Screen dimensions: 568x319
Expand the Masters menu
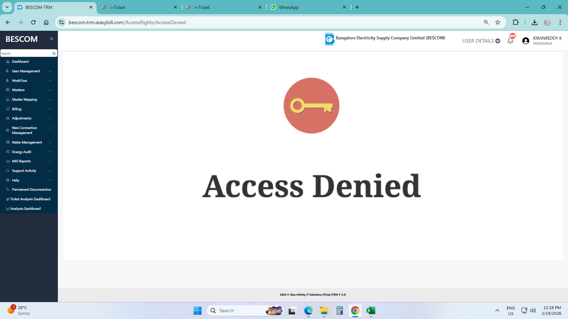point(29,90)
